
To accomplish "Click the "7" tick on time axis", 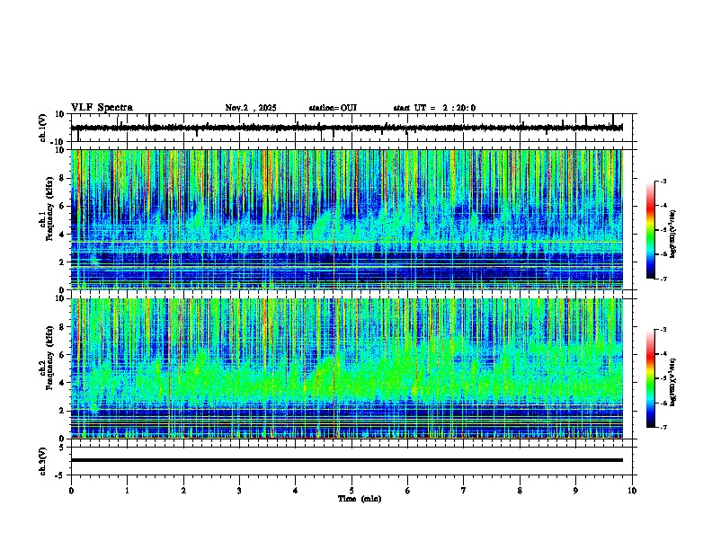I will coord(464,491).
